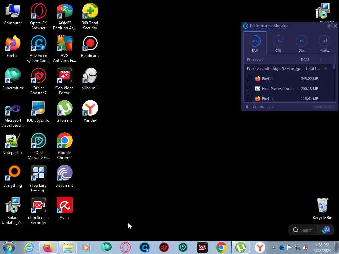Open the taskbar clock showing 1:28 PM
Viewport: 339px width, 254px height.
click(322, 248)
